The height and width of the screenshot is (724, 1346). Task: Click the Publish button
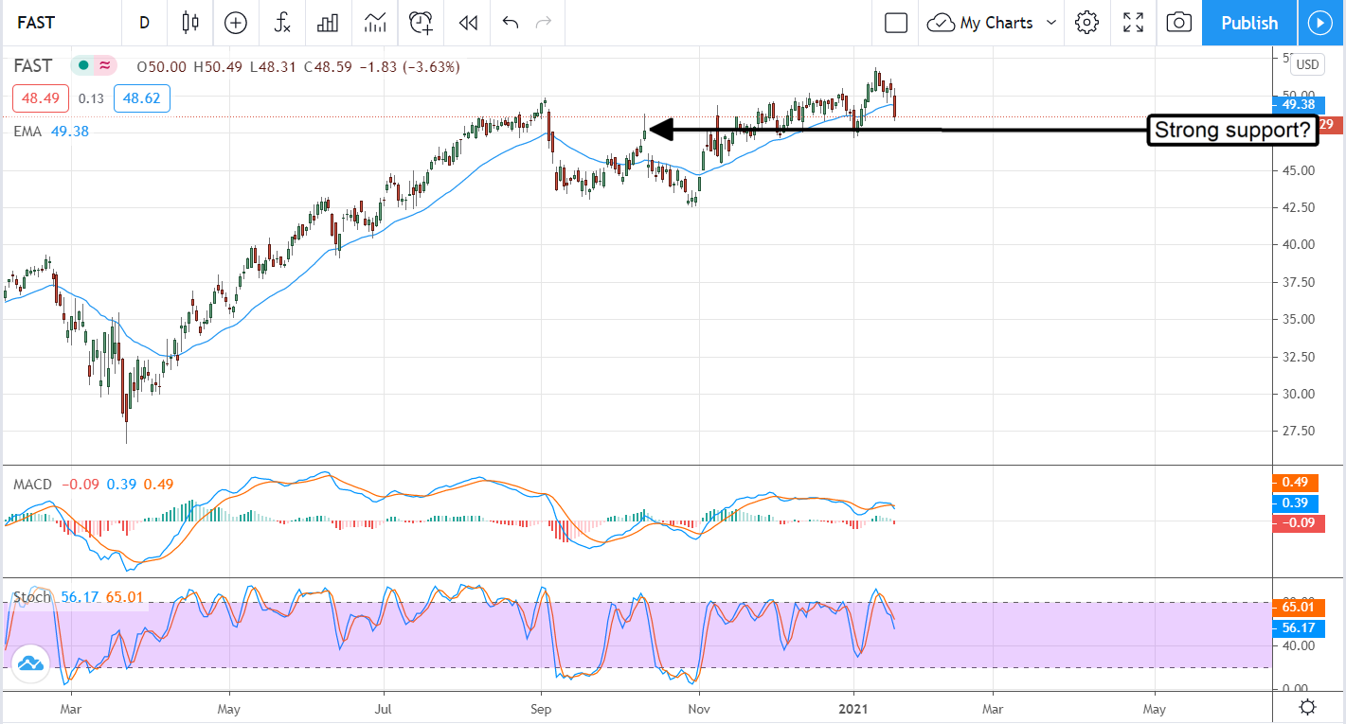tap(1249, 23)
